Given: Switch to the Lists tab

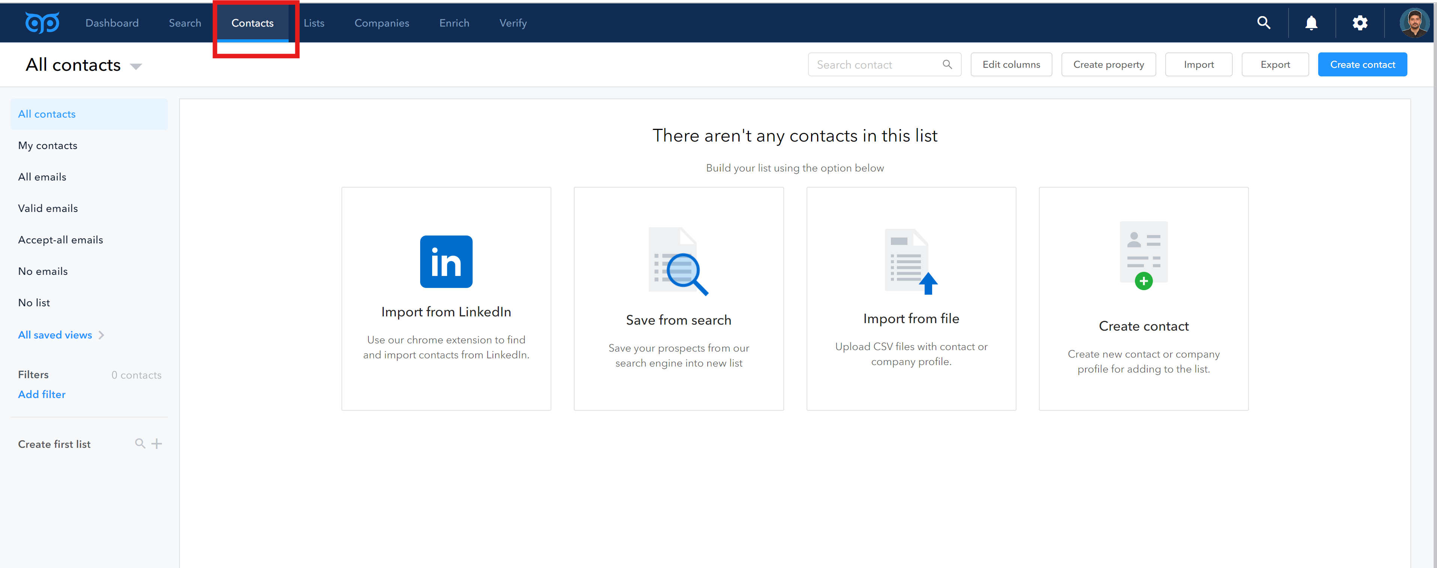Looking at the screenshot, I should (313, 23).
